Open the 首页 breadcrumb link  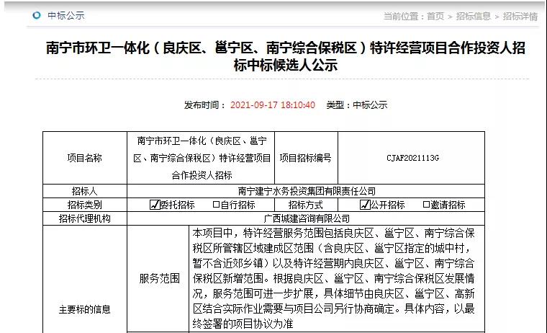[435, 17]
